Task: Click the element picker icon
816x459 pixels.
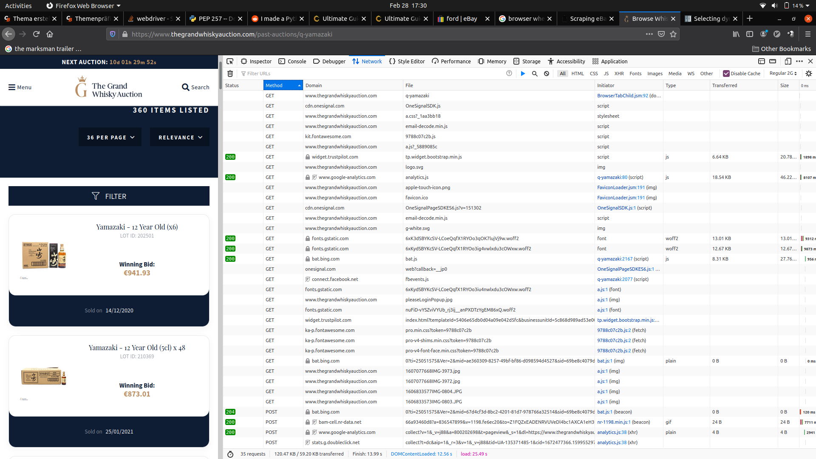Action: pos(230,61)
